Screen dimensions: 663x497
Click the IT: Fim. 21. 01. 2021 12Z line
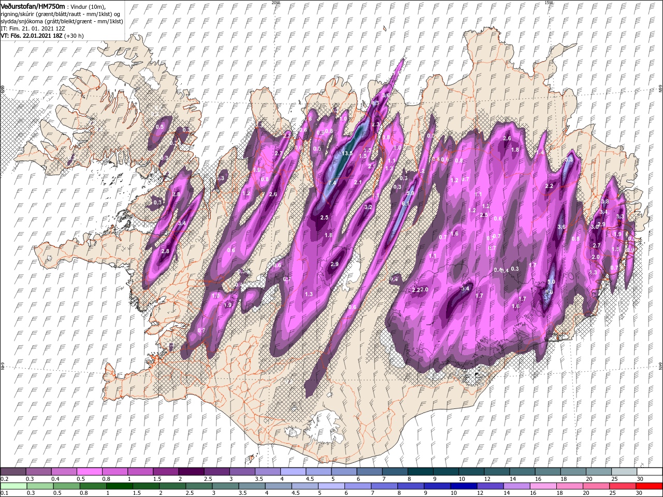pyautogui.click(x=33, y=28)
